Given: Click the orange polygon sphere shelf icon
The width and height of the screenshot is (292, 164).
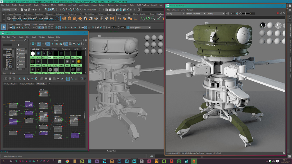Looking at the screenshot, I should (64, 18).
